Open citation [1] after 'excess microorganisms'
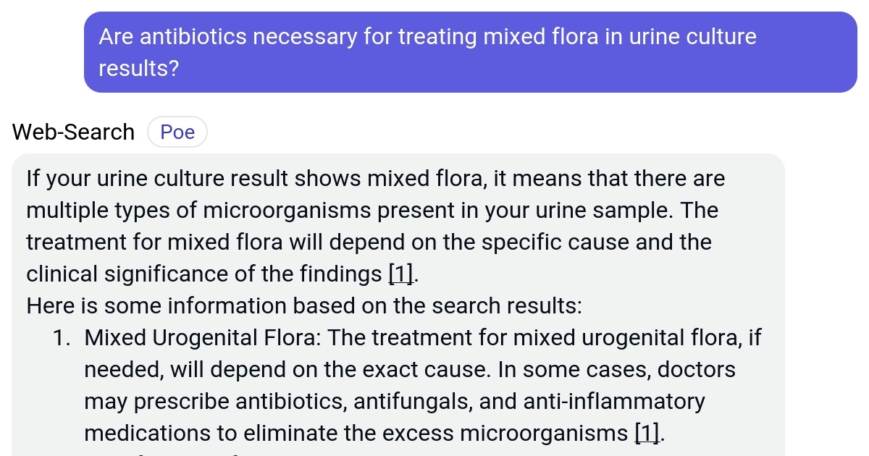 point(648,434)
